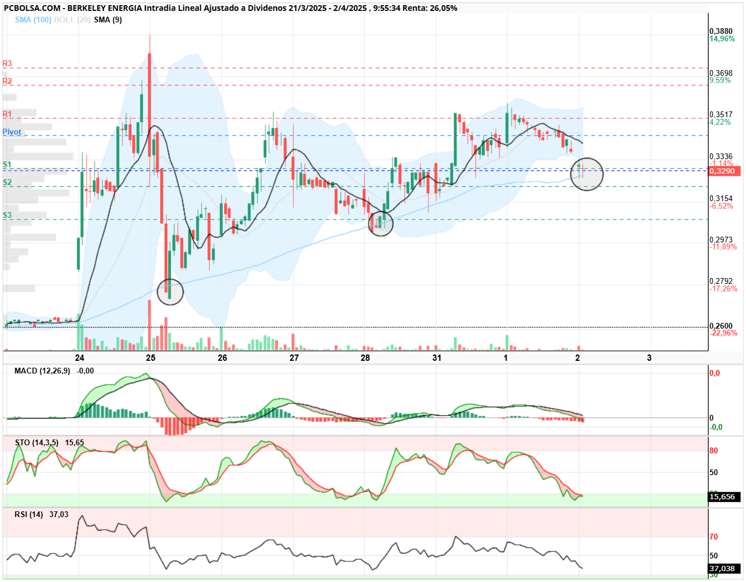Click the current price tag 0,3290

tap(722, 171)
